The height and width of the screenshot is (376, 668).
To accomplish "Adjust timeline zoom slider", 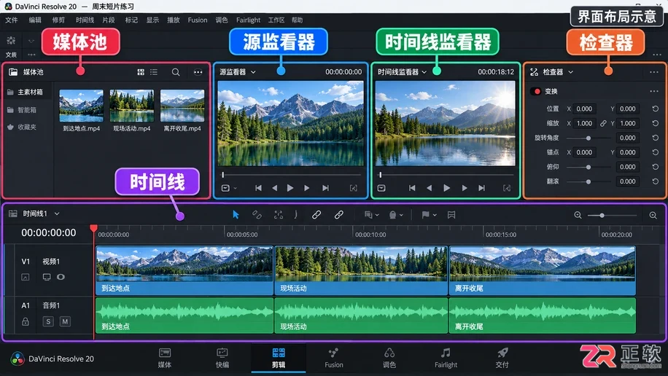I will coord(612,216).
